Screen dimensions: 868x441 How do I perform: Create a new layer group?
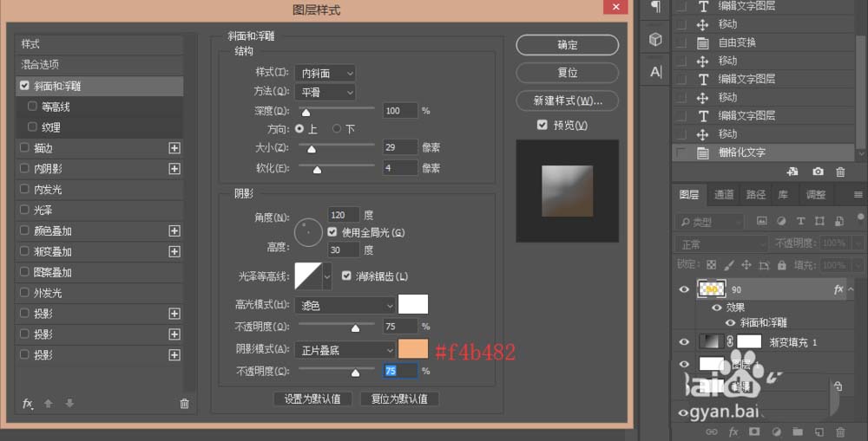point(798,431)
